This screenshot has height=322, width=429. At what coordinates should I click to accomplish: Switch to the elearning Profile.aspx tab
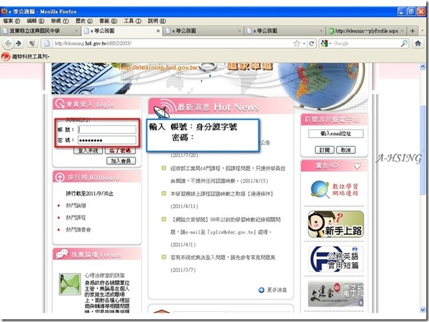coord(366,31)
